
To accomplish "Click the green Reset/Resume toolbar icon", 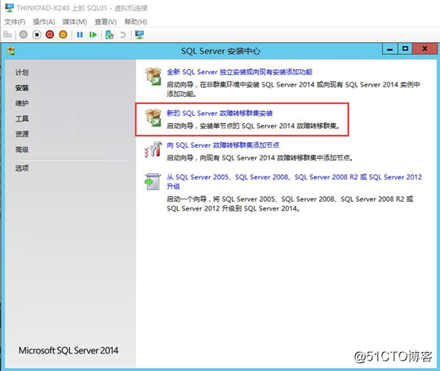I will pos(93,35).
